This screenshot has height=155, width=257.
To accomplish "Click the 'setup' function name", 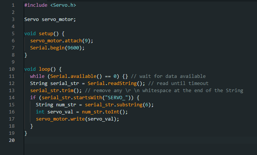I will [x=46, y=34].
